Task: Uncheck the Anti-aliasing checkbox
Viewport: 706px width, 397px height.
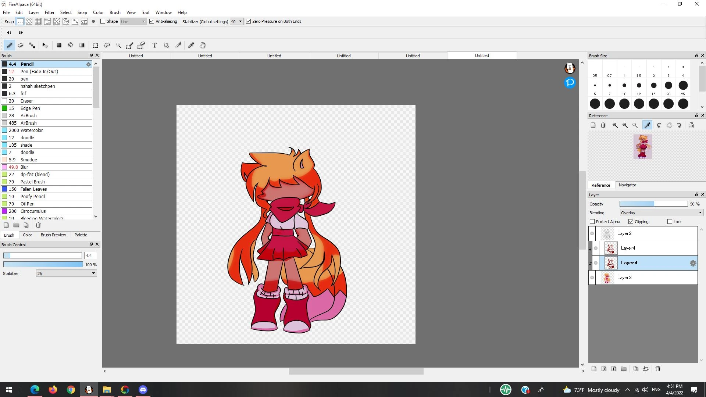Action: point(151,21)
